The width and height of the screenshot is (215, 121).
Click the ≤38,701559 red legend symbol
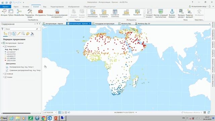click(5, 61)
